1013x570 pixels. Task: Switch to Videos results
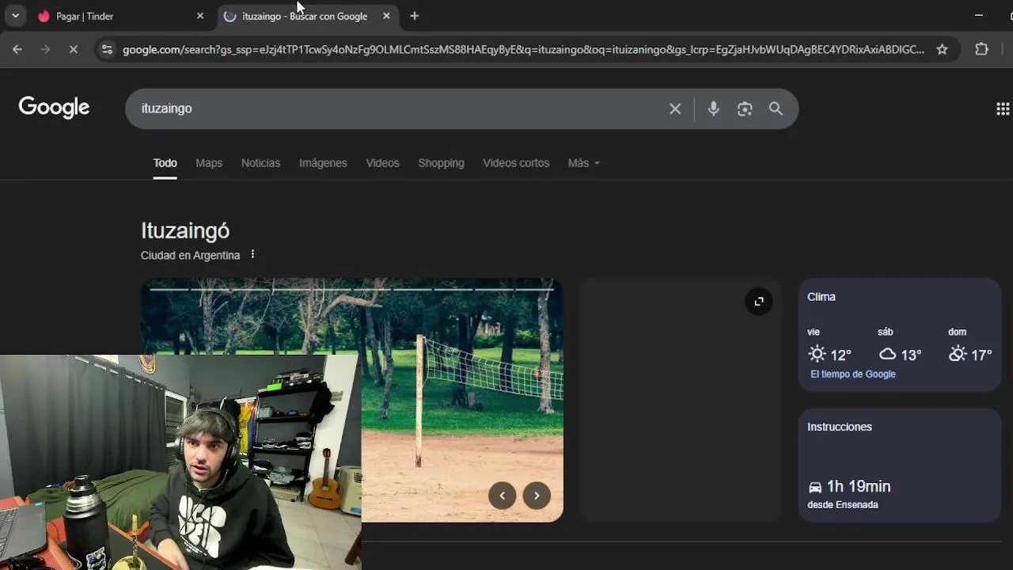tap(382, 163)
